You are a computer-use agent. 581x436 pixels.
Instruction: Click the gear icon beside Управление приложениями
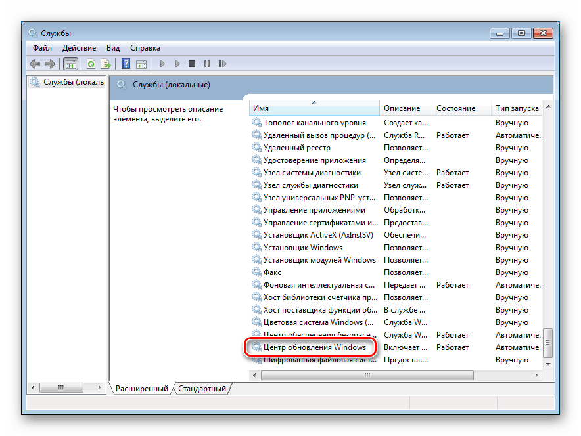tap(257, 210)
